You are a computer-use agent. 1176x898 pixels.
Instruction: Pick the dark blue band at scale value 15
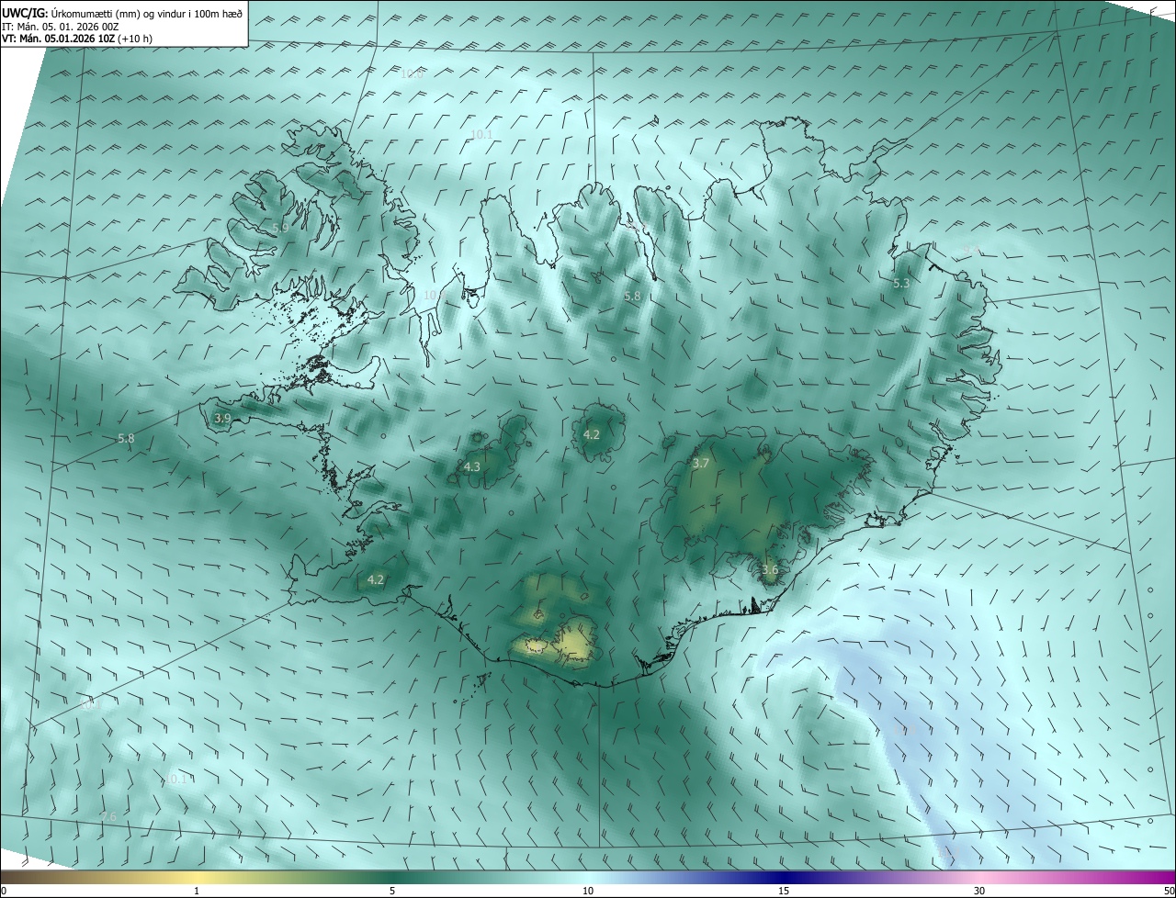pos(784,877)
